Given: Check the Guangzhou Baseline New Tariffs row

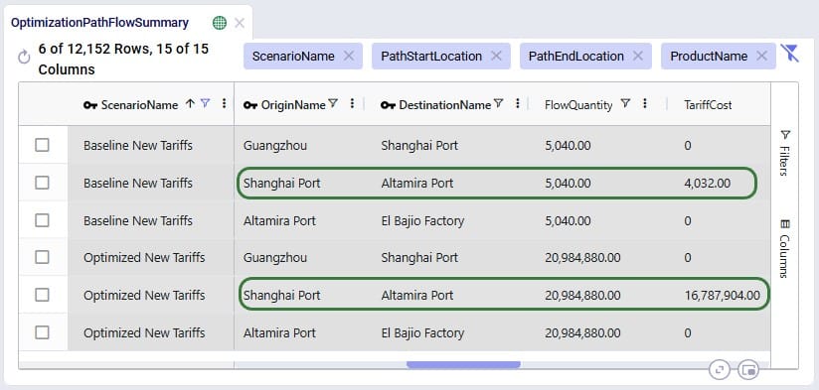Looking at the screenshot, I should (43, 145).
